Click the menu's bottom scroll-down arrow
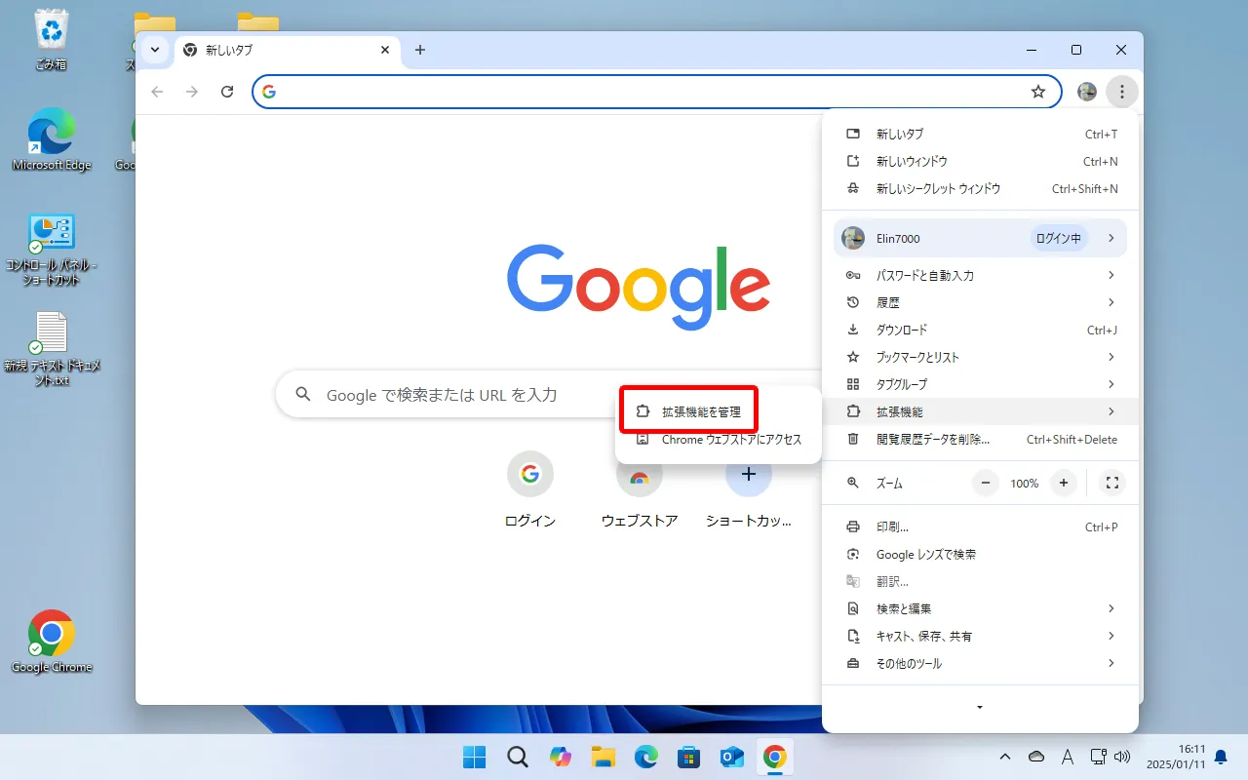The width and height of the screenshot is (1248, 780). [980, 707]
